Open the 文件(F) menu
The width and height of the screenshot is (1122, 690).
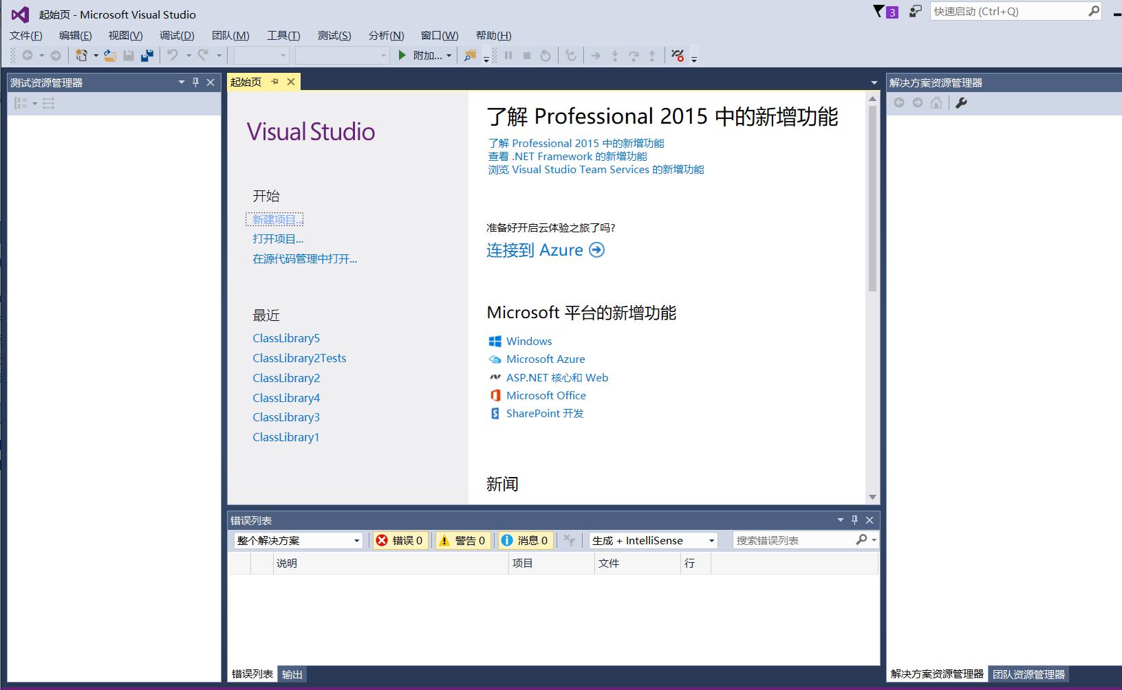pos(26,36)
